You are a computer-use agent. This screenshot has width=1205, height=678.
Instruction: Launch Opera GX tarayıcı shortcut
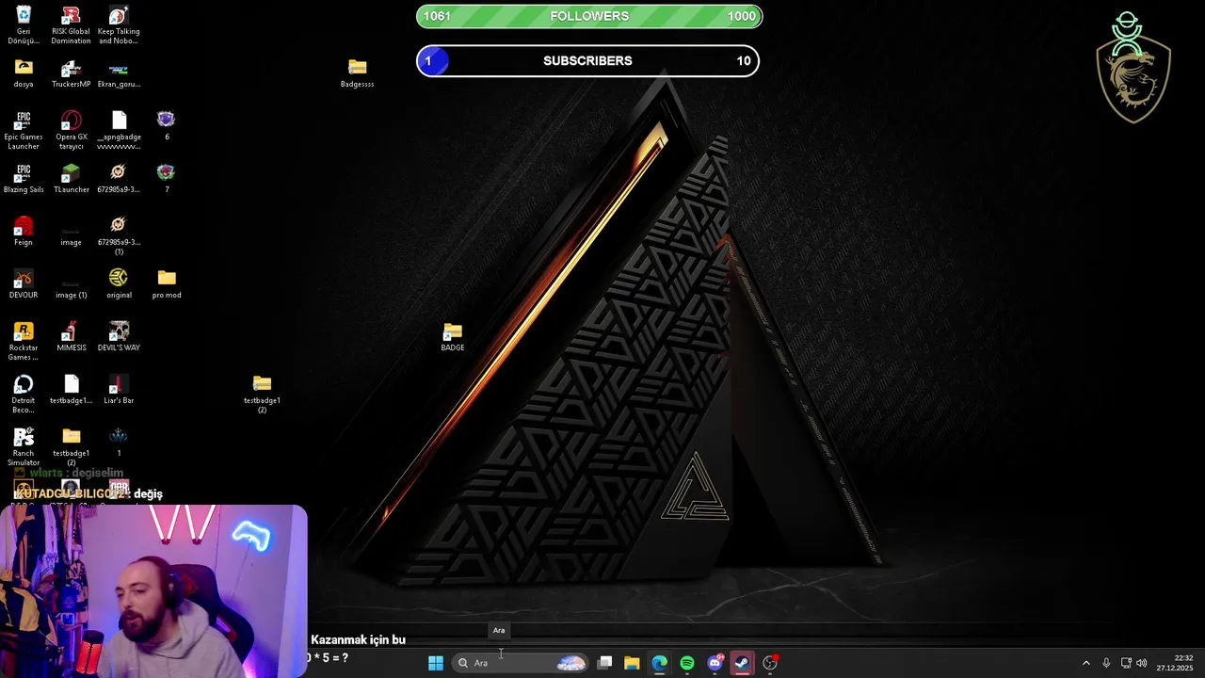point(71,131)
